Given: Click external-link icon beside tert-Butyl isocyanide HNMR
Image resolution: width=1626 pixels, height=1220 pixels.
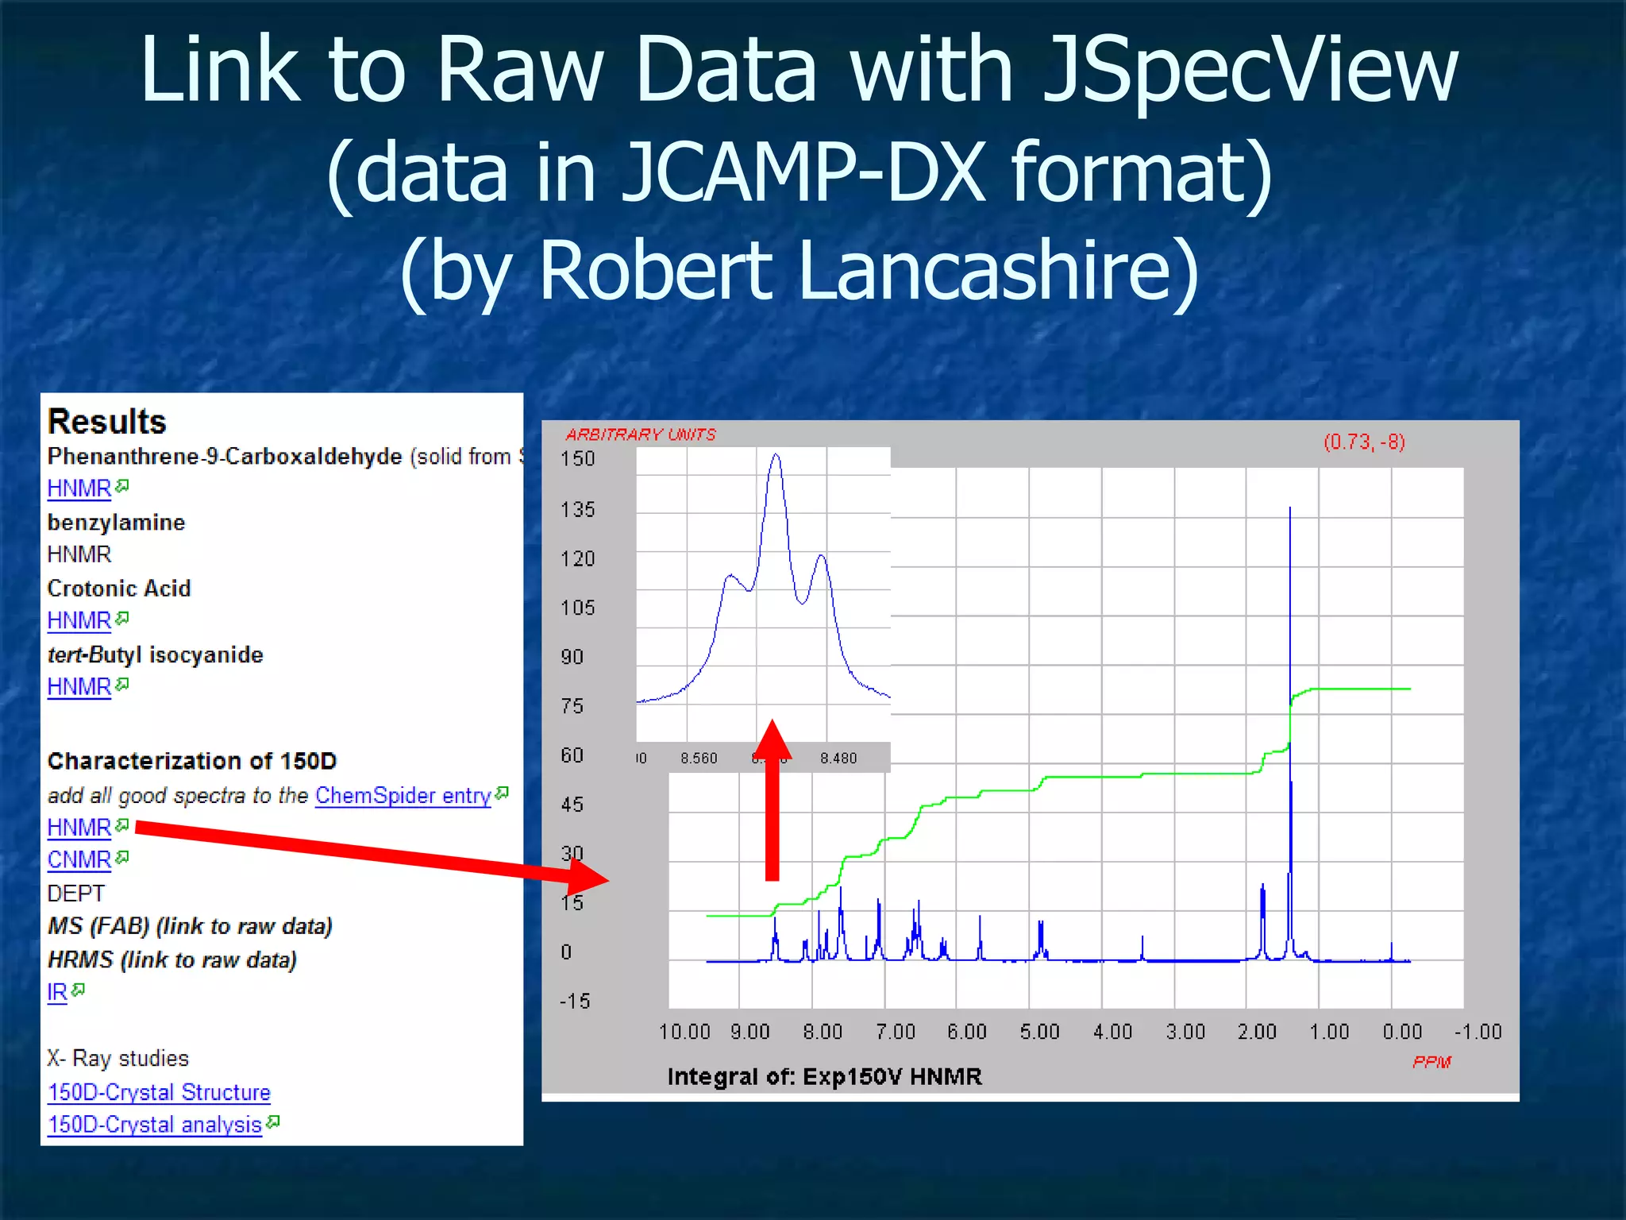Looking at the screenshot, I should 121,684.
